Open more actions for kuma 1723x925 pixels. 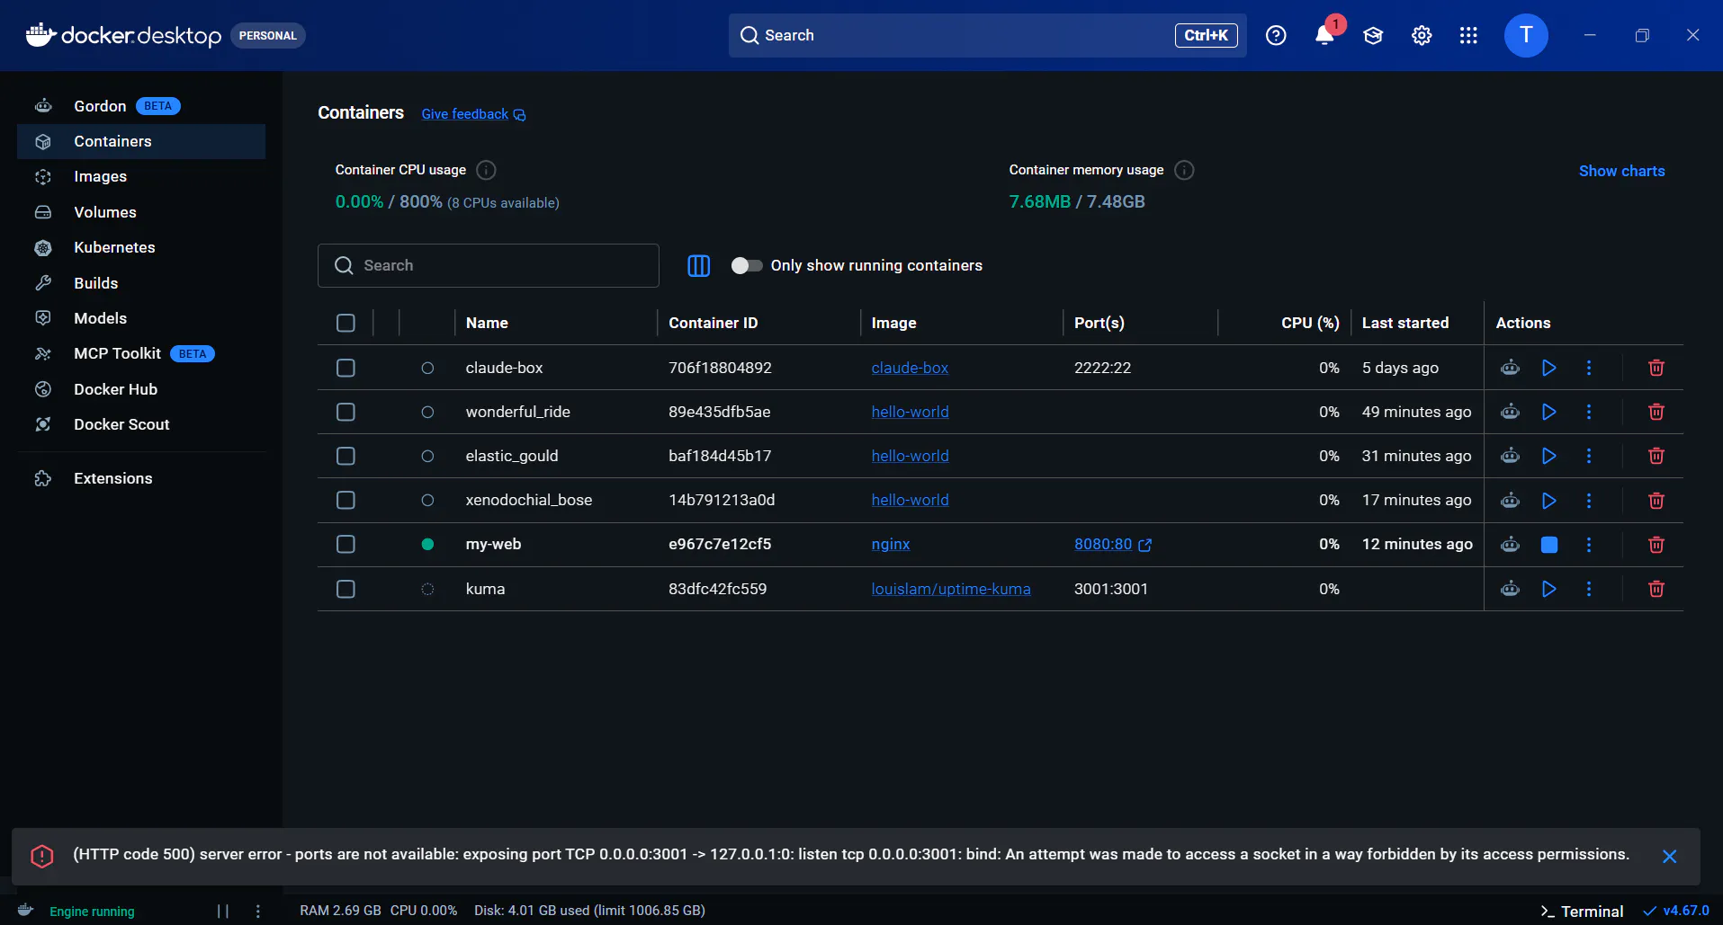click(x=1589, y=589)
